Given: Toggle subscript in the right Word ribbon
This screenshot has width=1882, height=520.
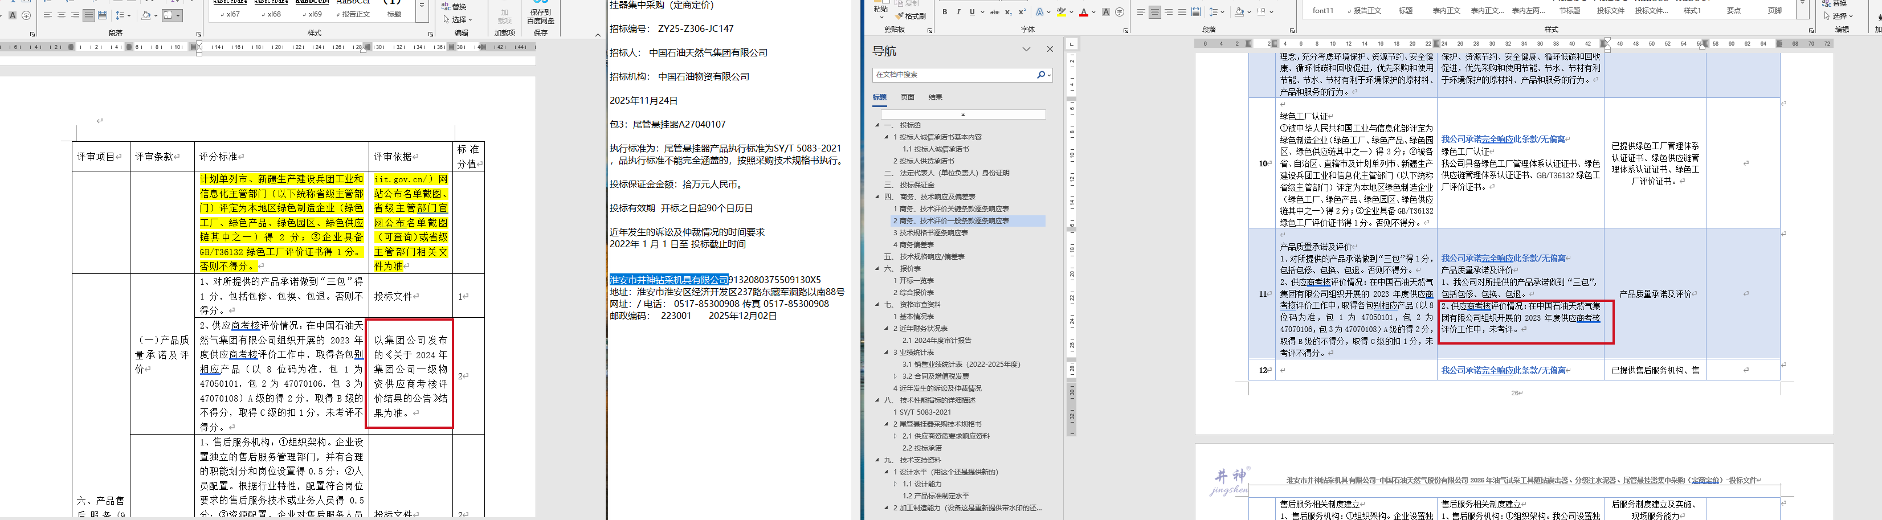Looking at the screenshot, I should (x=1009, y=13).
